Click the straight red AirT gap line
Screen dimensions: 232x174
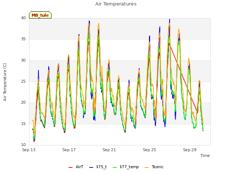click(183, 78)
